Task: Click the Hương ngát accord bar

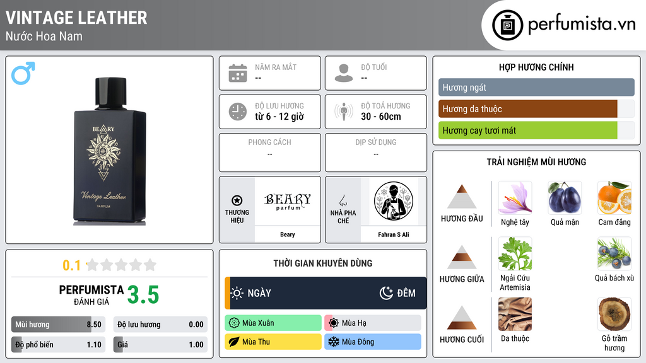Action: pyautogui.click(x=536, y=87)
